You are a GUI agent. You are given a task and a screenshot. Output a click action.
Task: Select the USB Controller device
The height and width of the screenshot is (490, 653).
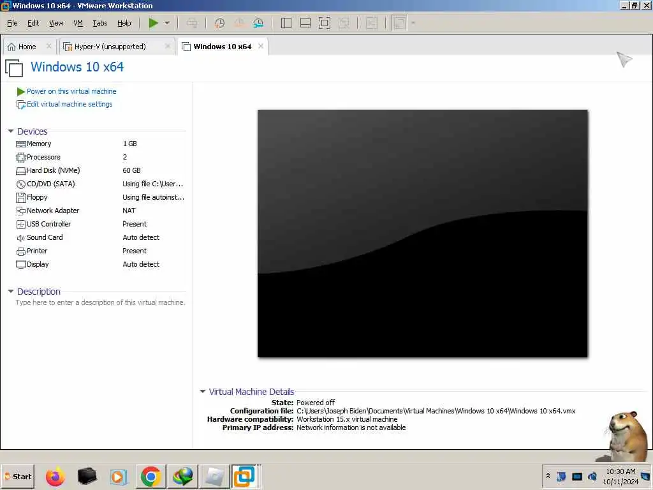(100, 224)
